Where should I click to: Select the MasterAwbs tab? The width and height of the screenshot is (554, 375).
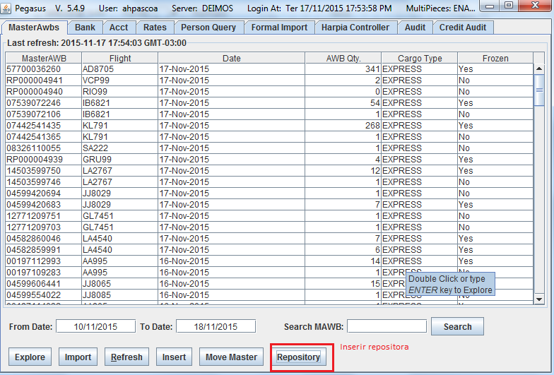[x=34, y=28]
